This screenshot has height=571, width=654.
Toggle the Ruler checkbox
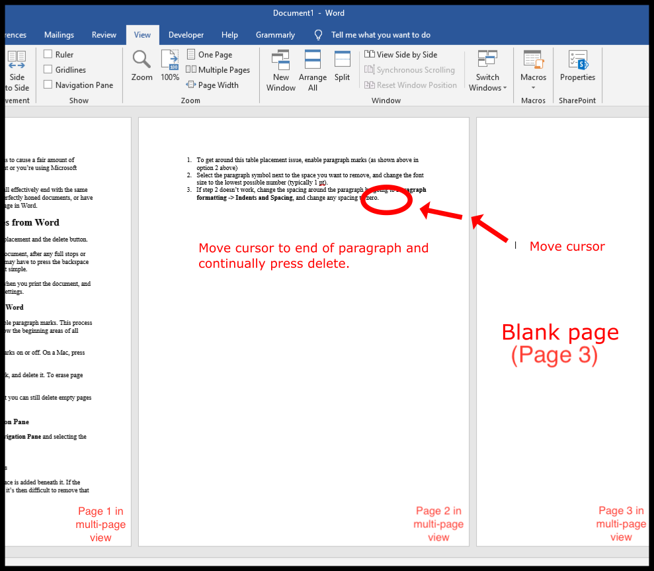pos(48,54)
